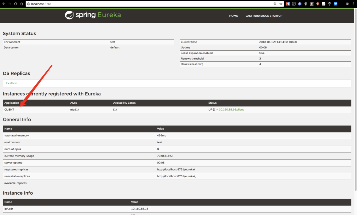357x215 pixels.
Task: Click the num-of-cpus row label
Action: (13, 149)
